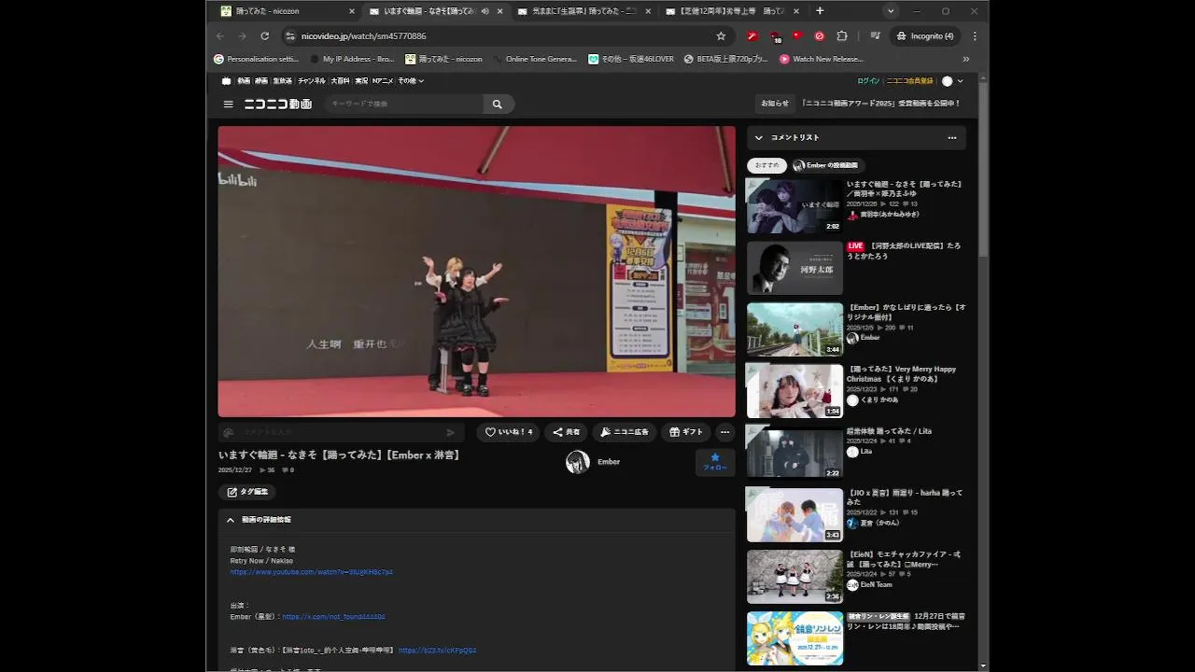Switch to the fourth browser tab about 12周年
This screenshot has height=672, width=1195.
click(x=731, y=11)
